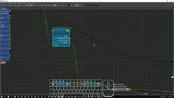
Task: Open the Options menu
Action: [20, 3]
